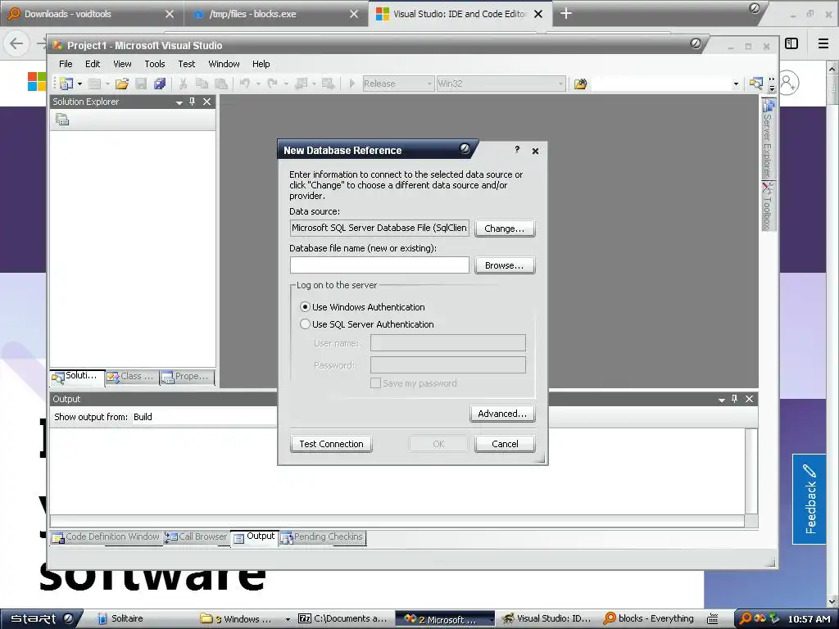Image resolution: width=839 pixels, height=629 pixels.
Task: Open the Output window position dropdown arrow
Action: pyautogui.click(x=721, y=399)
